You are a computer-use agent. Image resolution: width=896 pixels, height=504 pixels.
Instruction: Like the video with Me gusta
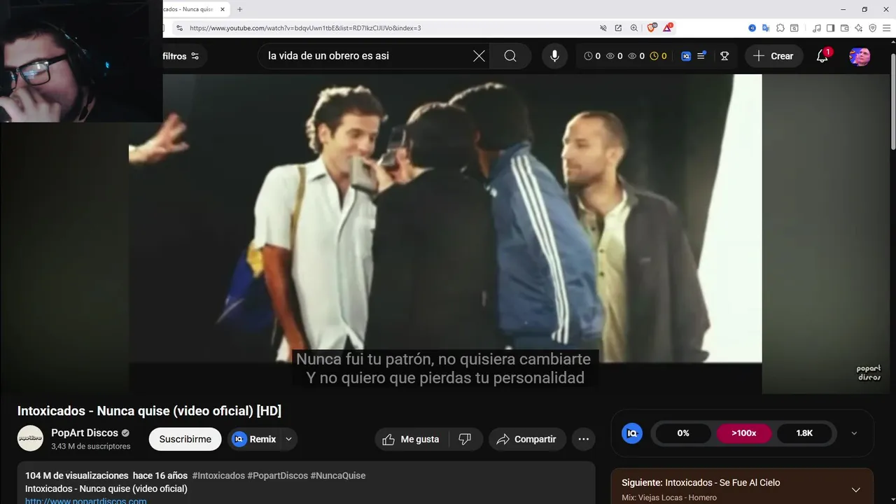(411, 439)
